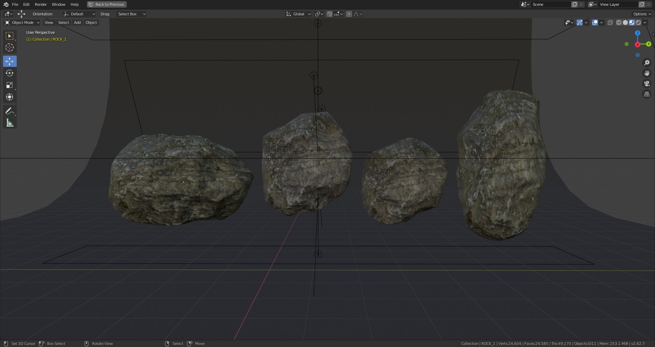Open the viewport Options popover
This screenshot has width=655, height=347.
[x=641, y=14]
